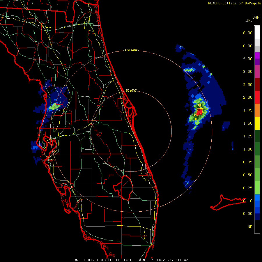Select the 1.50 legend value

click(248, 123)
